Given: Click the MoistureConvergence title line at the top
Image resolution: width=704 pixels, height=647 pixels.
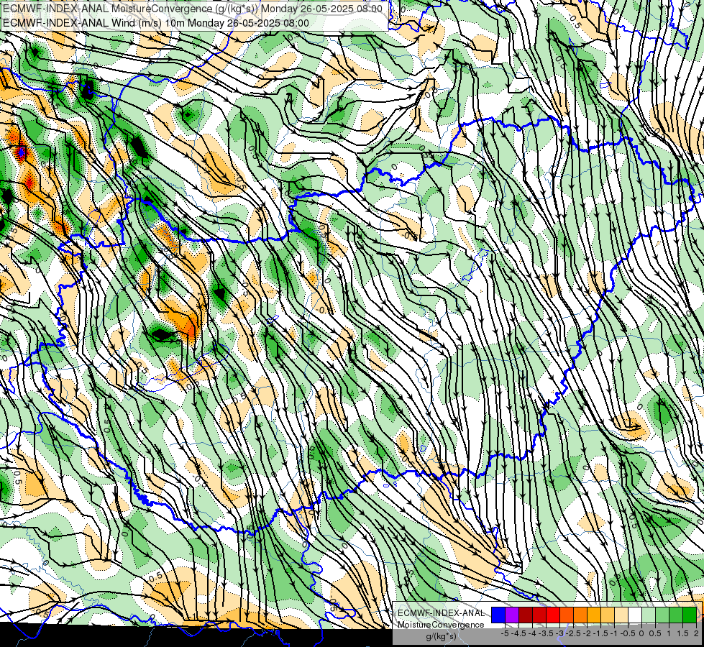Looking at the screenshot, I should 192,9.
